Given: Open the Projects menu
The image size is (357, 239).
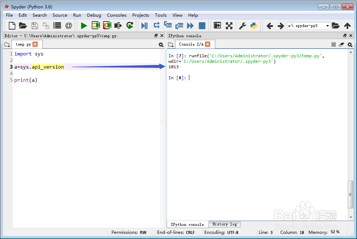Looking at the screenshot, I should pos(140,15).
